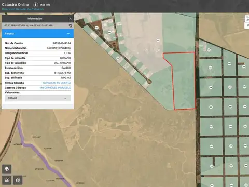Click account number 340324349184
The width and height of the screenshot is (249, 187).
click(x=62, y=43)
